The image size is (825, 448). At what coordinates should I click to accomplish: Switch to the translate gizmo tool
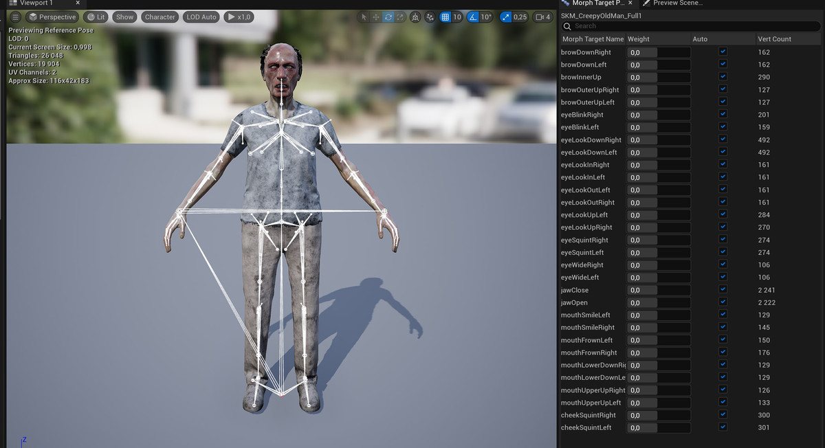coord(376,17)
